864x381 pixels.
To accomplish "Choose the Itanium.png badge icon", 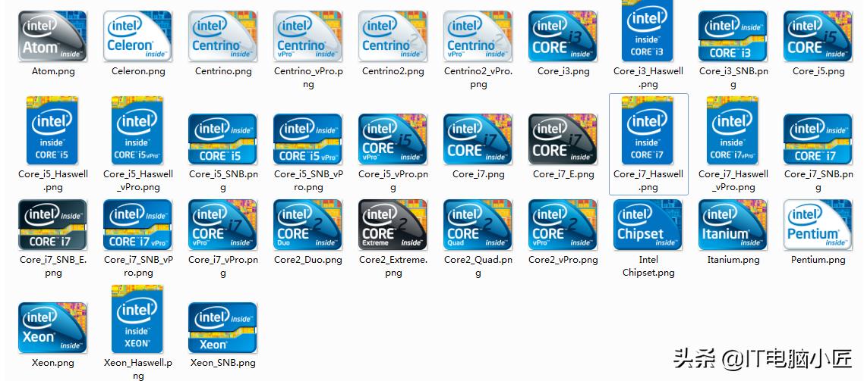I will click(733, 225).
